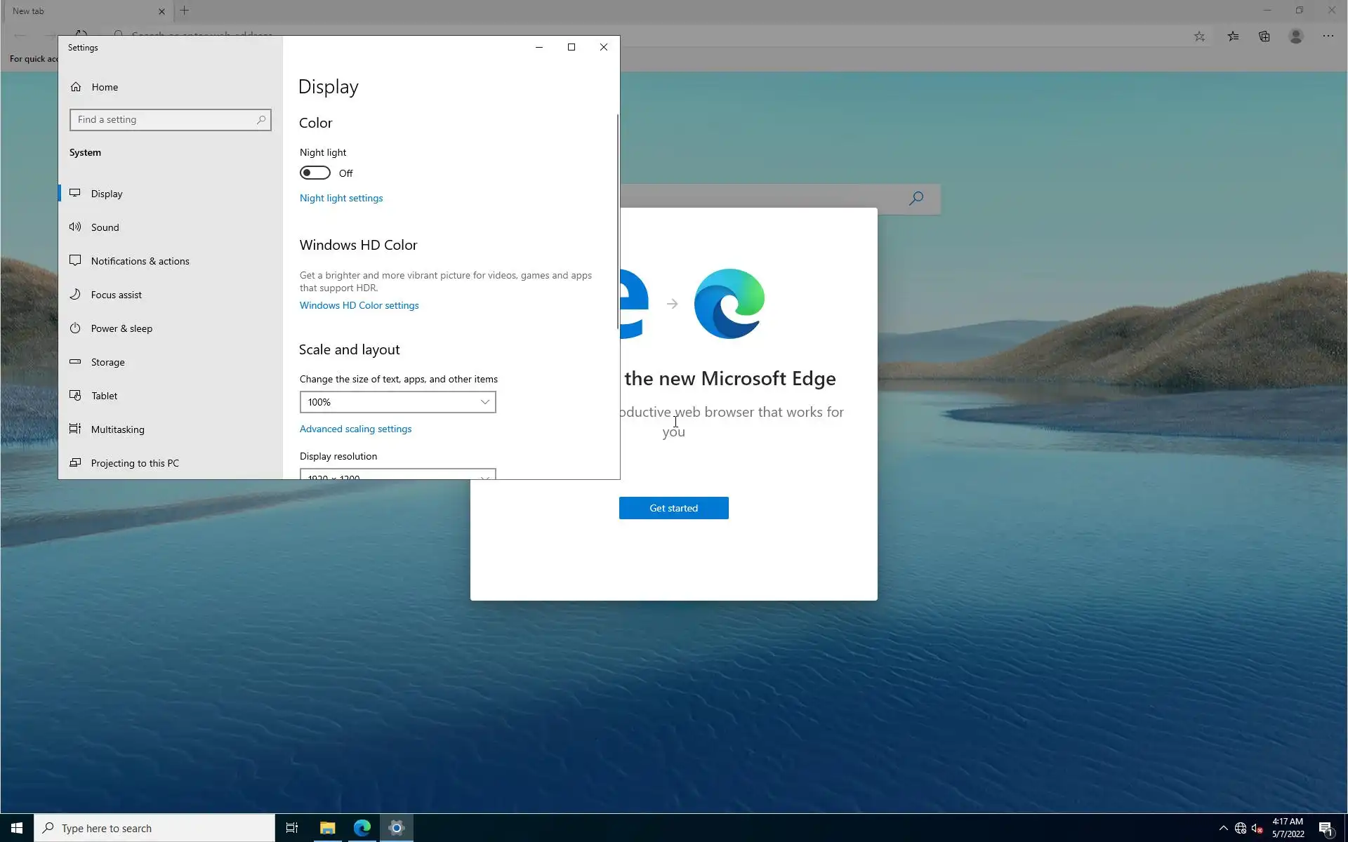This screenshot has height=842, width=1348.
Task: Click the Edge profile avatar icon
Action: 1296,36
